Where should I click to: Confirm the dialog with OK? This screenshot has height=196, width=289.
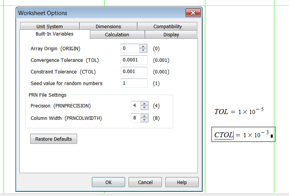pos(108,182)
